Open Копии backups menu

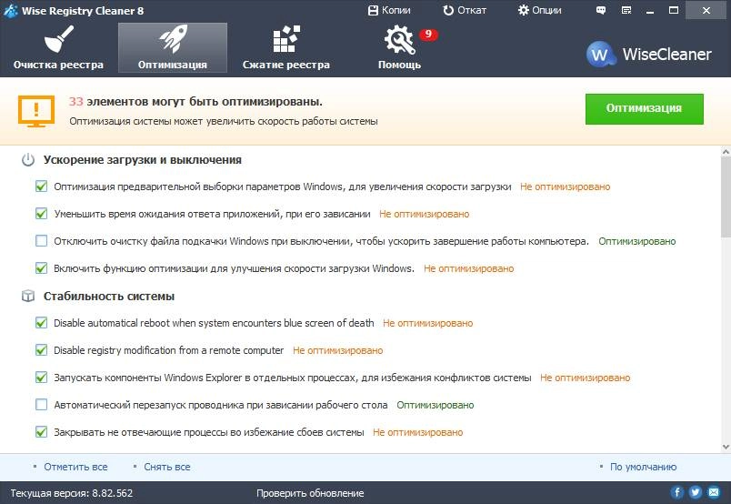[389, 10]
